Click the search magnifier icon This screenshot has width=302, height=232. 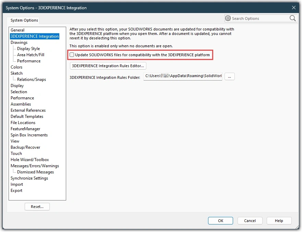292,19
